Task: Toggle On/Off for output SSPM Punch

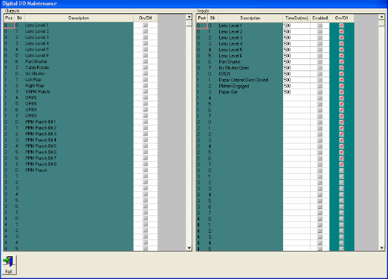Action: click(145, 92)
